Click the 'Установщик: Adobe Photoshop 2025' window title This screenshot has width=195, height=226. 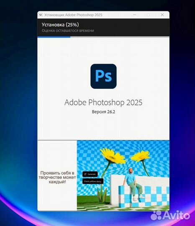click(73, 15)
